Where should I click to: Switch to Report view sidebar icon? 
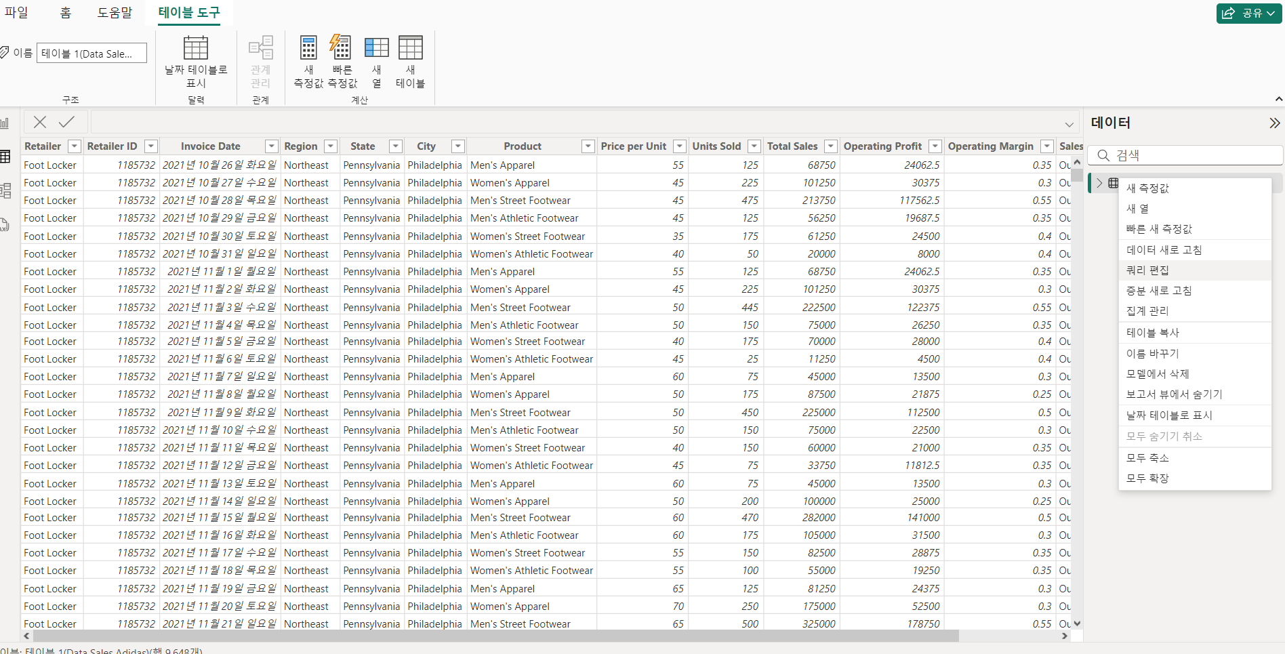point(5,123)
